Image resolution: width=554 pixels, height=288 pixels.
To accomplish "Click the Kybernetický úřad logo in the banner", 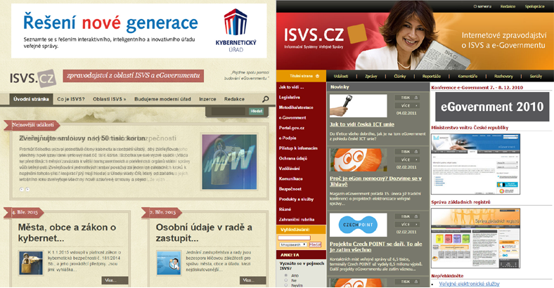I will pos(236,31).
